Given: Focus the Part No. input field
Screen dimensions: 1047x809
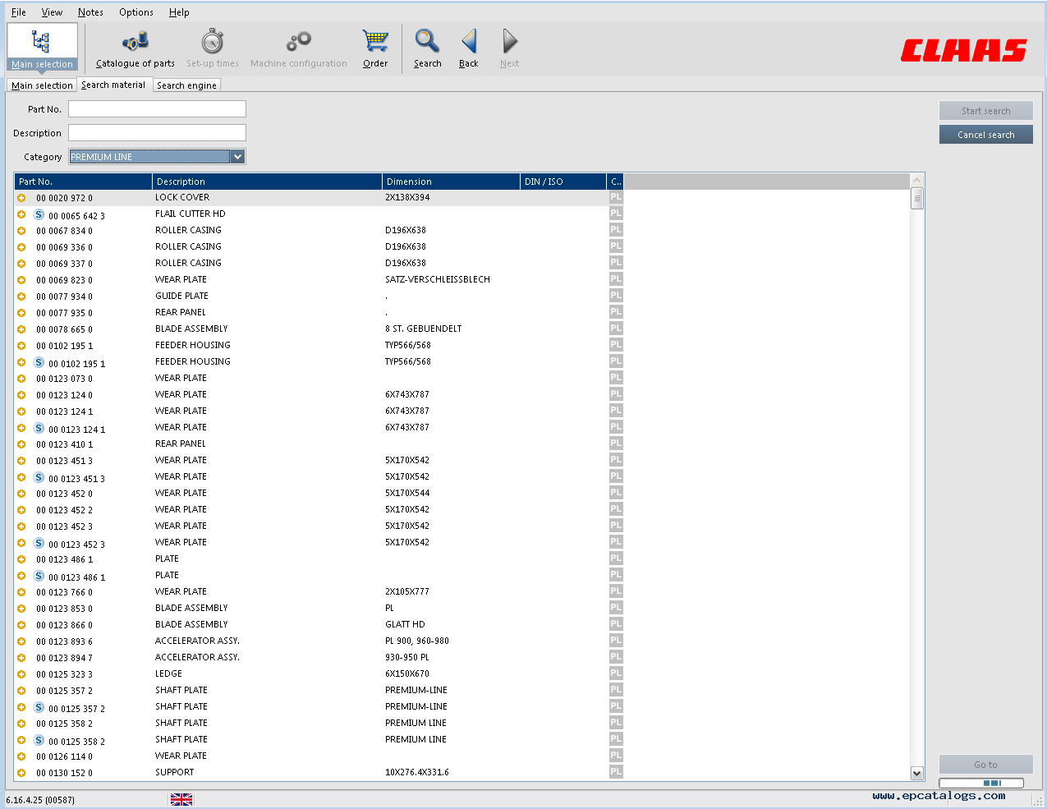Looking at the screenshot, I should (157, 109).
